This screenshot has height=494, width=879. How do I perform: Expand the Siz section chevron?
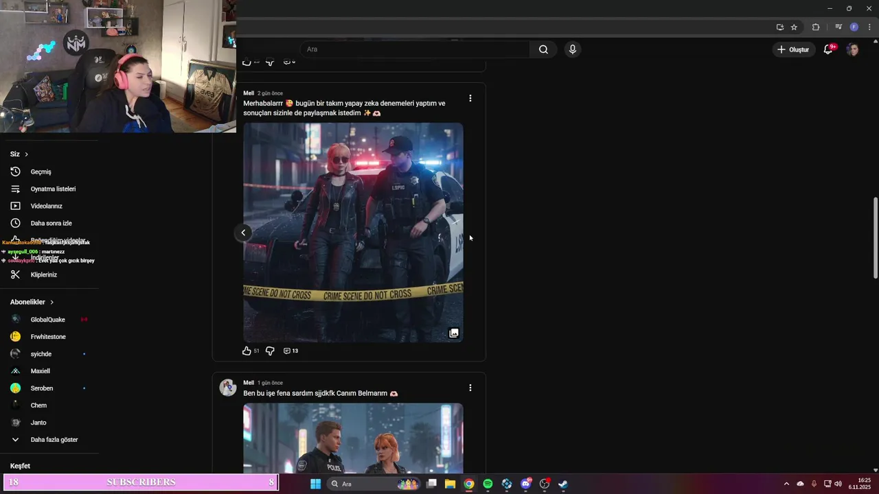[x=27, y=154]
